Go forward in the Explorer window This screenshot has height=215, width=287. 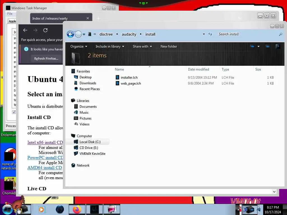(x=78, y=34)
